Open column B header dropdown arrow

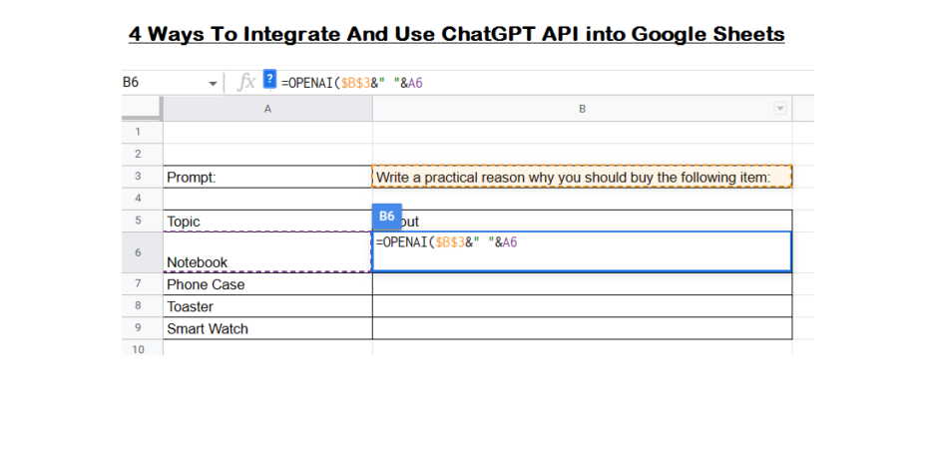780,109
